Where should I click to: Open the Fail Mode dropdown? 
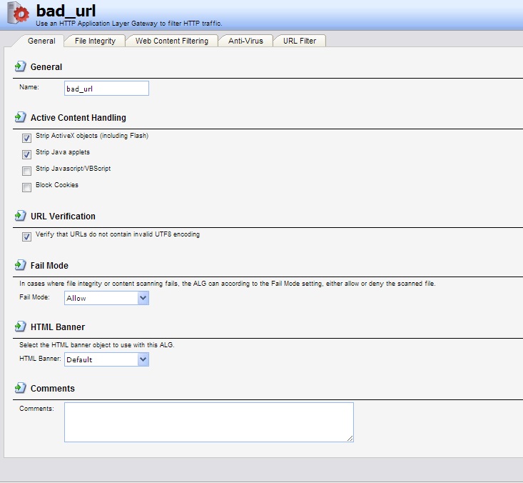point(106,298)
